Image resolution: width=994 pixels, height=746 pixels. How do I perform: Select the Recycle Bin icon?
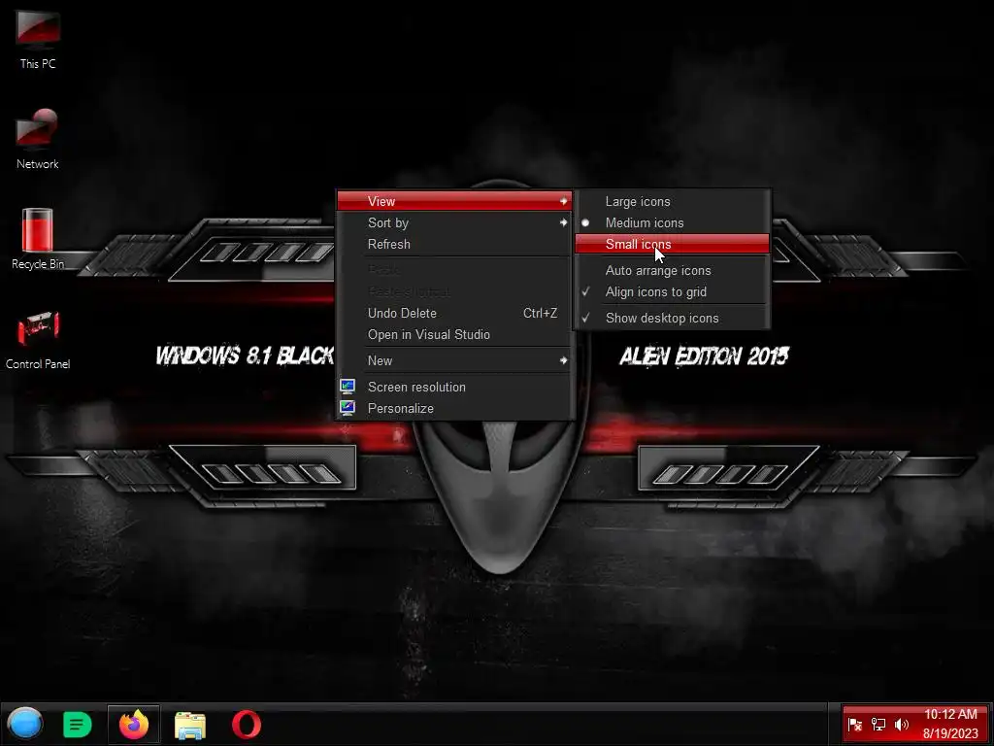tap(38, 239)
